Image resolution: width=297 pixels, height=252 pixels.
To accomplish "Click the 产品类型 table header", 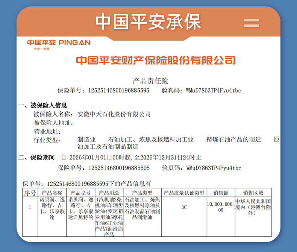I will (142, 193).
